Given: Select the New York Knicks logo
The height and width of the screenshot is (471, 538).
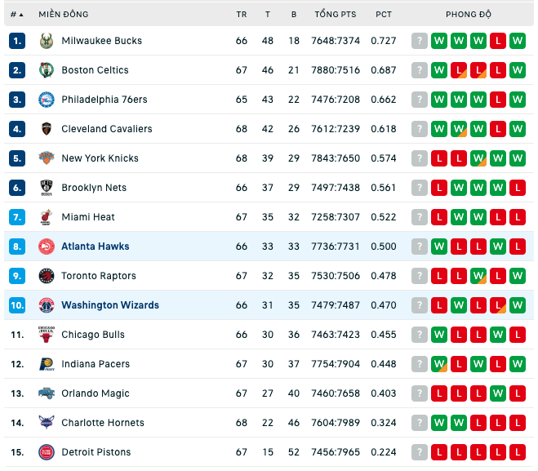Looking at the screenshot, I should click(x=47, y=158).
